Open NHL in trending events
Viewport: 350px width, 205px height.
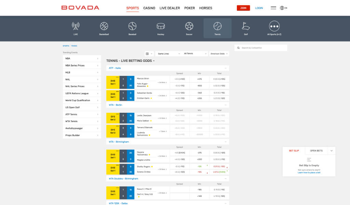[82, 79]
